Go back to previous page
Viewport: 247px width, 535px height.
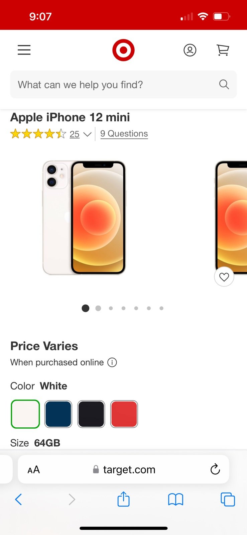coord(19,500)
